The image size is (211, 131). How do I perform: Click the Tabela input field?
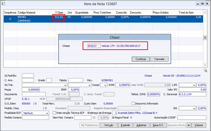pos(75,80)
